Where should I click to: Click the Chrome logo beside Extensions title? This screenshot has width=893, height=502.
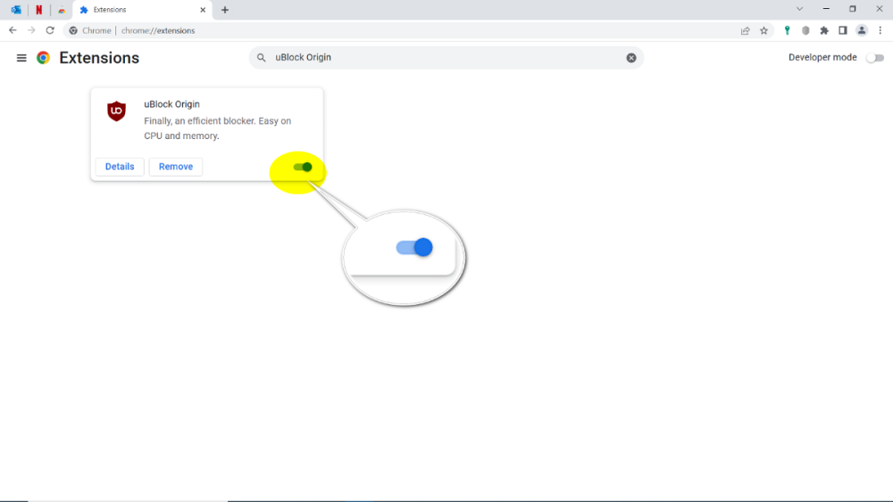[x=43, y=58]
